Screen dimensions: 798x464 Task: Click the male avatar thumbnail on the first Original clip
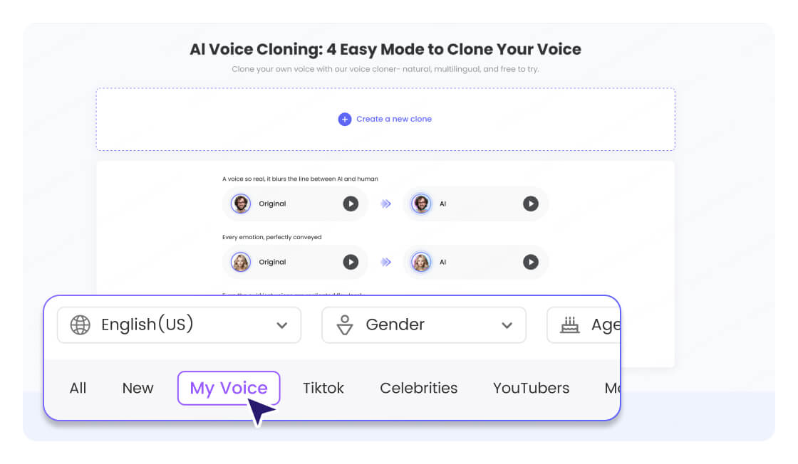pyautogui.click(x=241, y=204)
